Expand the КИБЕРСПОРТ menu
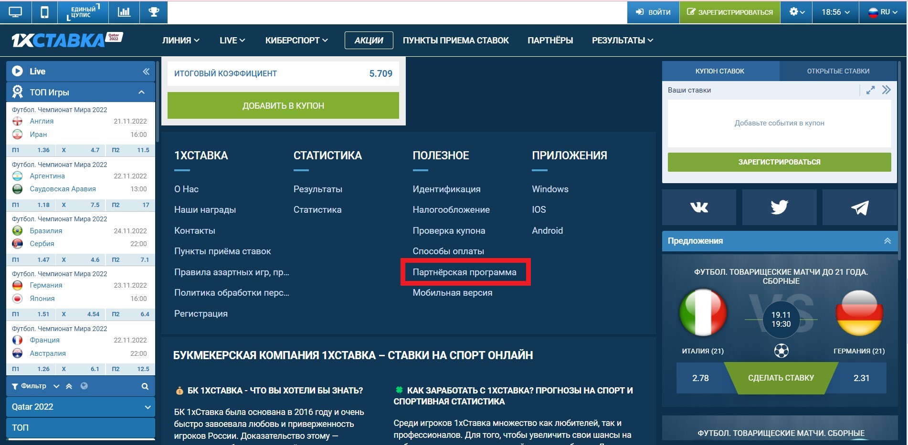 (296, 41)
